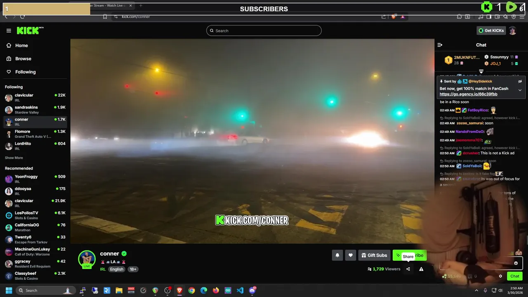Image resolution: width=528 pixels, height=297 pixels.
Task: Select conner channel in Following list
Action: (x=35, y=122)
